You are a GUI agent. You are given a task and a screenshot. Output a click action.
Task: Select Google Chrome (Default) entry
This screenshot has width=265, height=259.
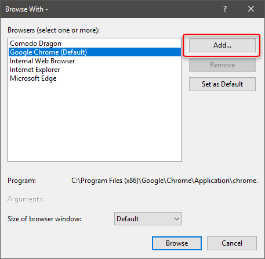coord(95,52)
